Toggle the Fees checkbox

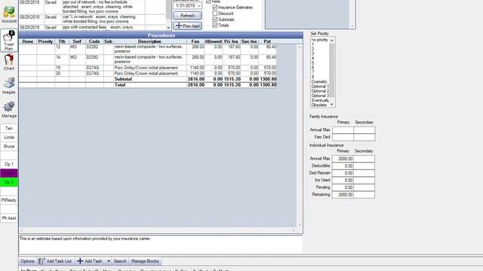tap(208, 2)
